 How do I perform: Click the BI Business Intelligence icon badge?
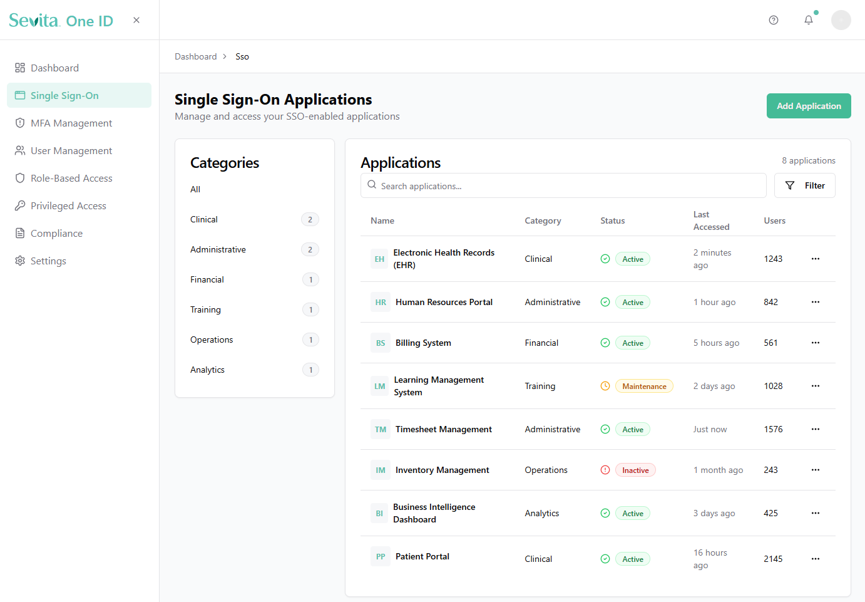(x=379, y=513)
